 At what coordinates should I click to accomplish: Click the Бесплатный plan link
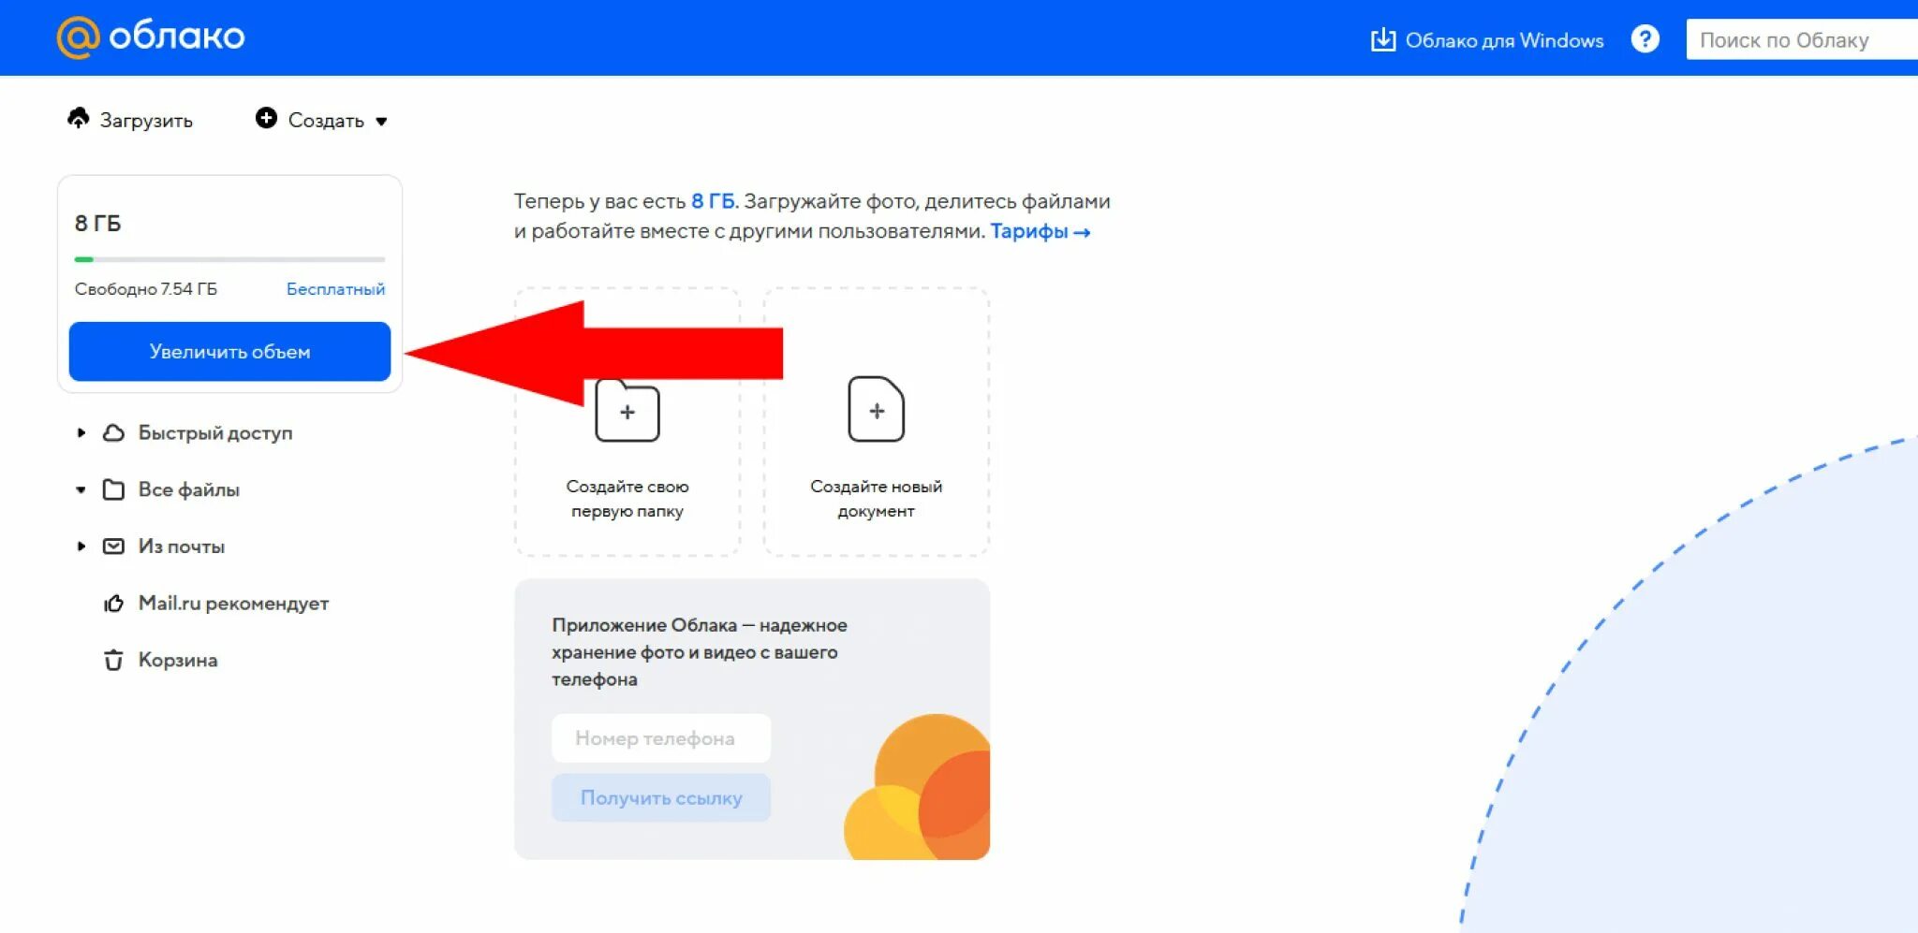click(x=335, y=289)
